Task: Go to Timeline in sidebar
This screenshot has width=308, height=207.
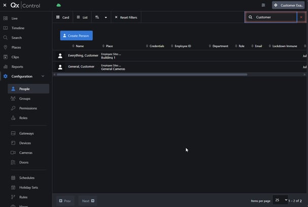Action: [x=18, y=28]
